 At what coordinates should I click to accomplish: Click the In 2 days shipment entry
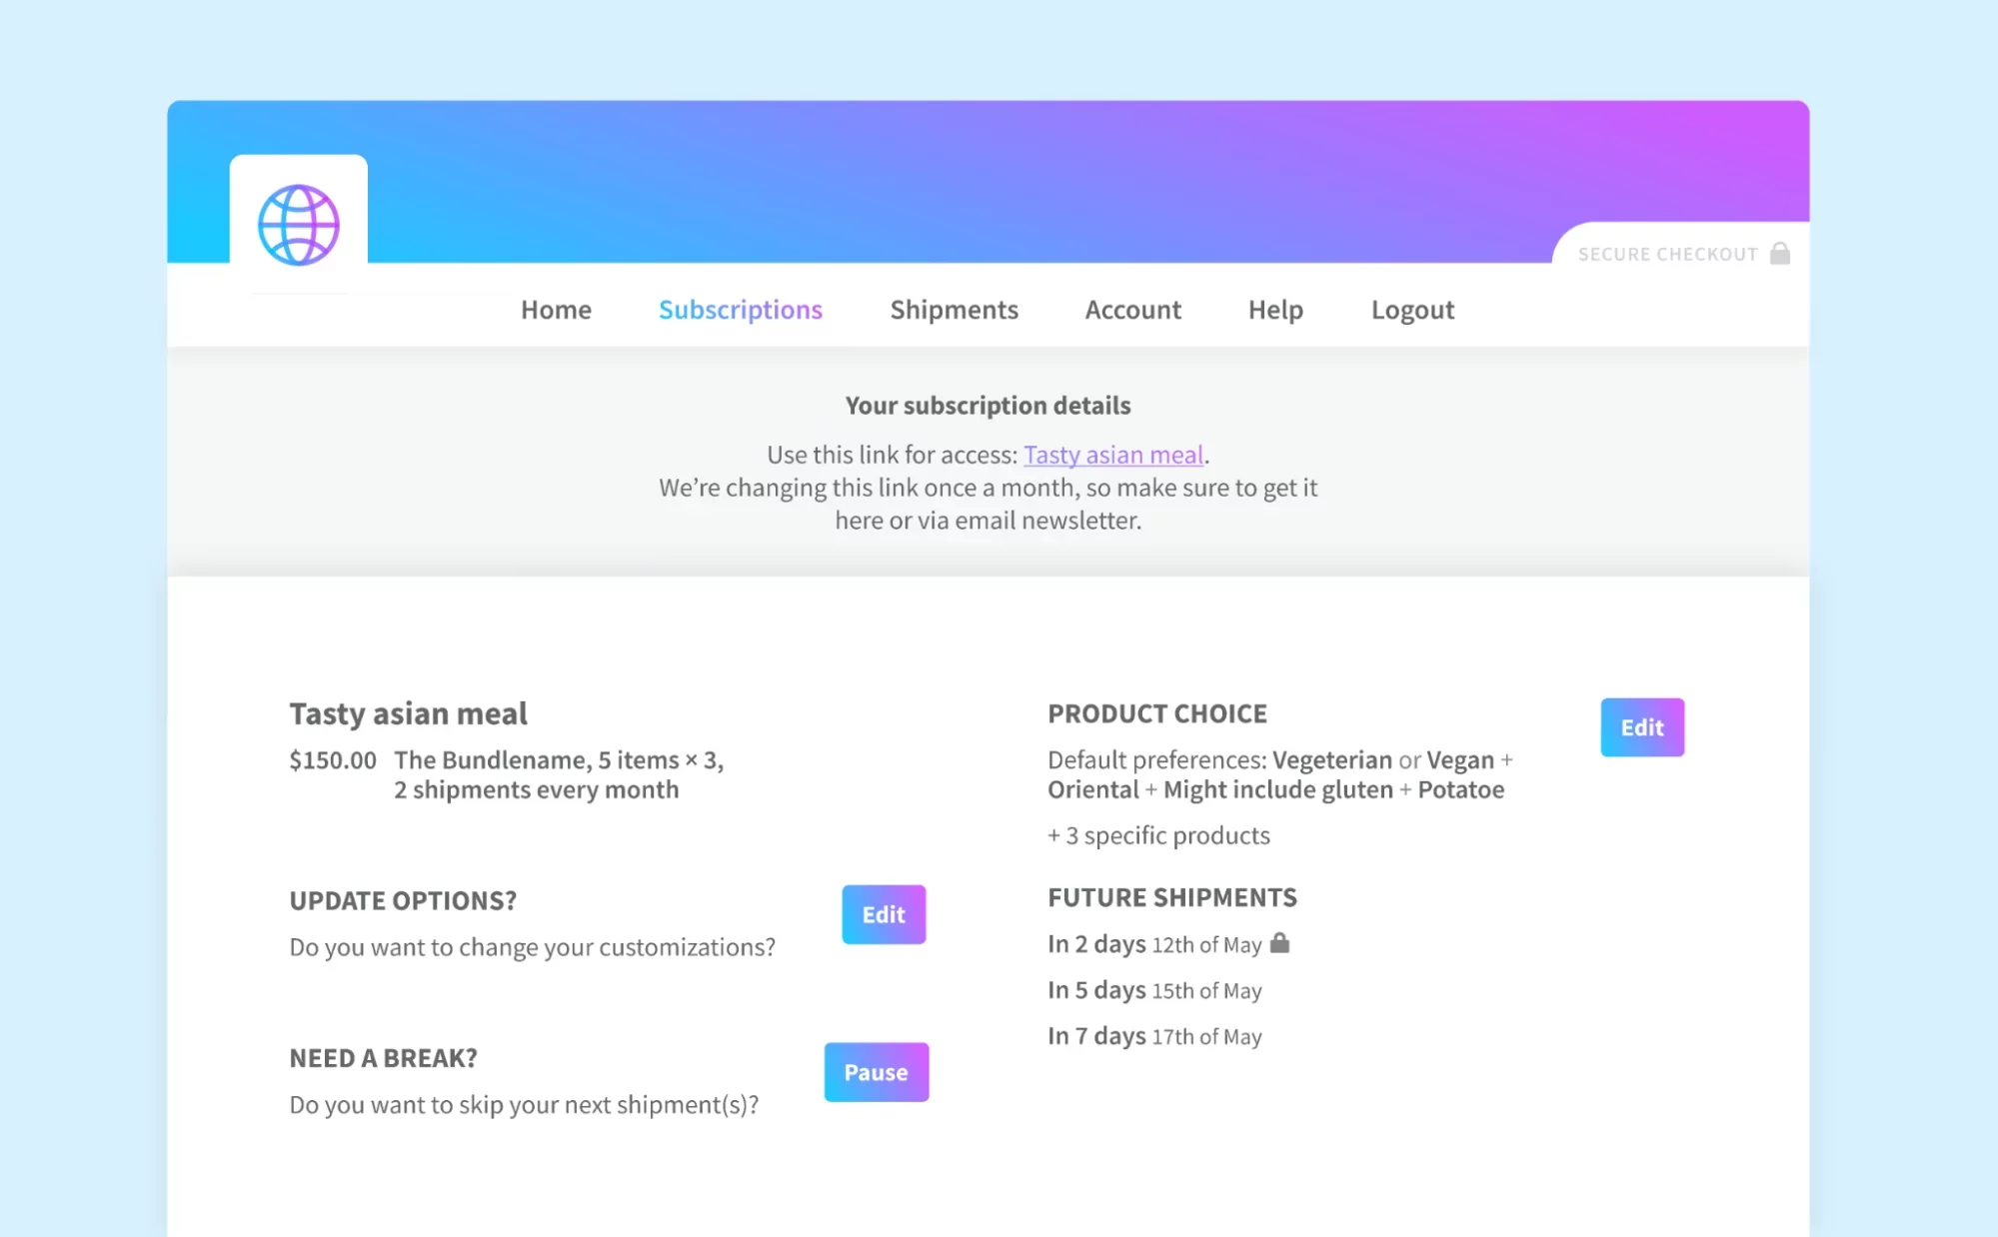click(x=1153, y=944)
